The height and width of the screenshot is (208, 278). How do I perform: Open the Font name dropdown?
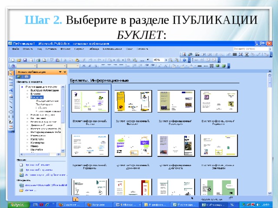point(52,66)
